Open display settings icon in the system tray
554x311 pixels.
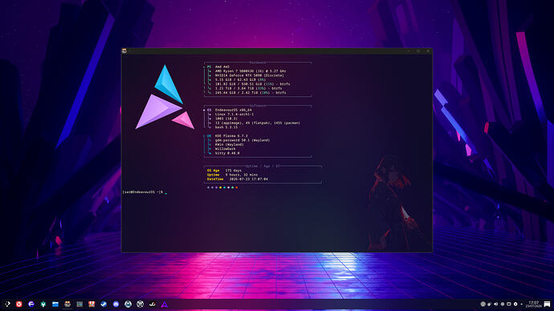(x=509, y=304)
